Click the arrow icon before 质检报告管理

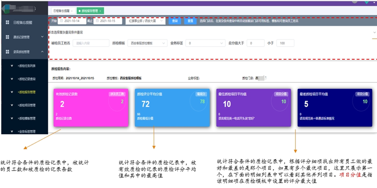12,92
